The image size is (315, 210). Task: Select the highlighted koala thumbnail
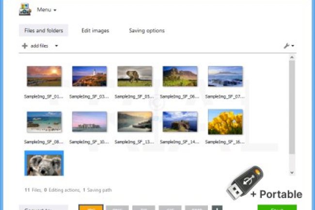44,163
